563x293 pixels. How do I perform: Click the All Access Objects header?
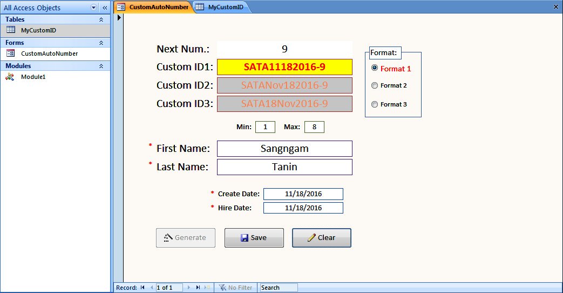[32, 8]
